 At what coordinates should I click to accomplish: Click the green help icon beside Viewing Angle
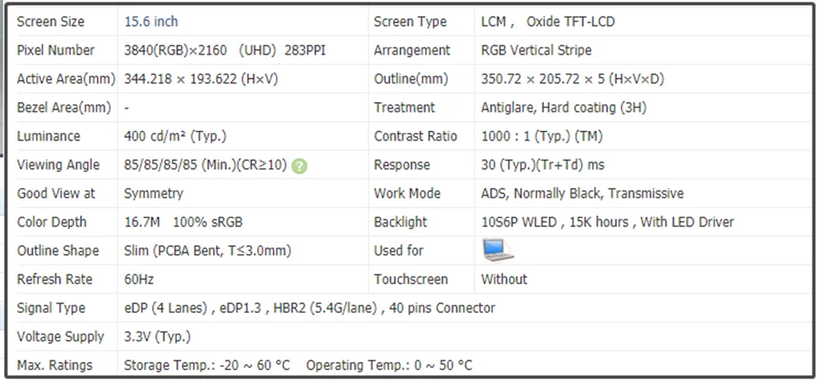[300, 166]
